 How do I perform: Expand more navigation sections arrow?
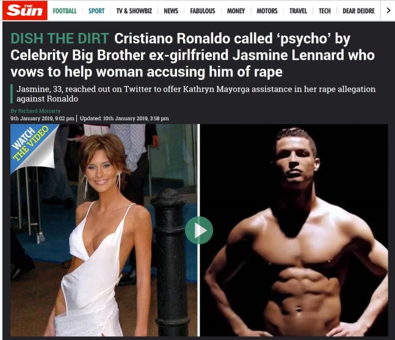pos(388,10)
